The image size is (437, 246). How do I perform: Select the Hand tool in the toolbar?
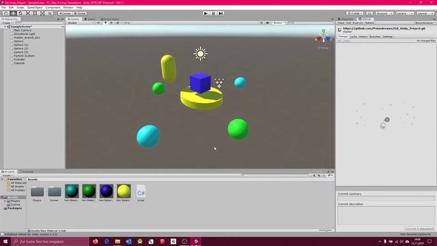coord(6,14)
